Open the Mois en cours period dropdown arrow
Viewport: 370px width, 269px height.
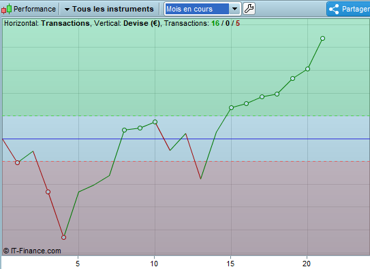[234, 9]
